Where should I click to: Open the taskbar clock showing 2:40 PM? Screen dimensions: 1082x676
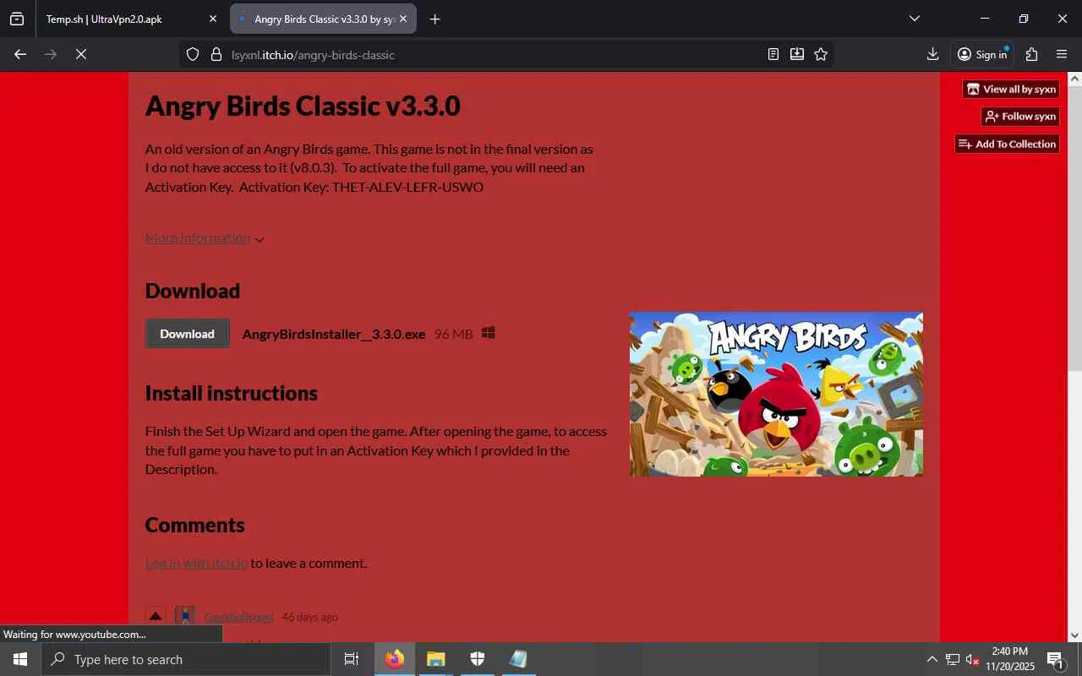pyautogui.click(x=1009, y=659)
